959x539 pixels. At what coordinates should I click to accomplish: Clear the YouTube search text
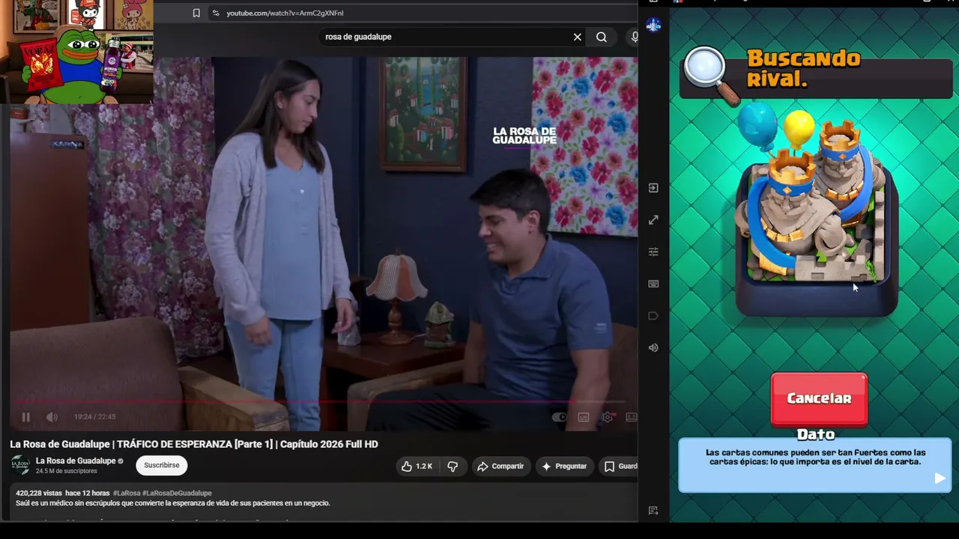click(x=578, y=37)
